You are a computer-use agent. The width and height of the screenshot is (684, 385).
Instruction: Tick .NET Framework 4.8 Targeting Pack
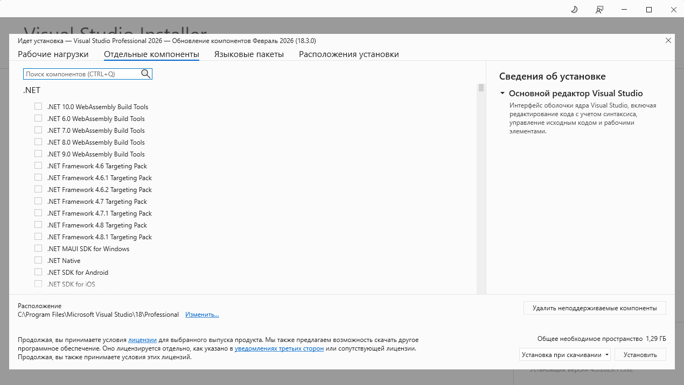[x=38, y=225]
